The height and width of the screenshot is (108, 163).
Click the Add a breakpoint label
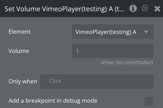pos(53,101)
